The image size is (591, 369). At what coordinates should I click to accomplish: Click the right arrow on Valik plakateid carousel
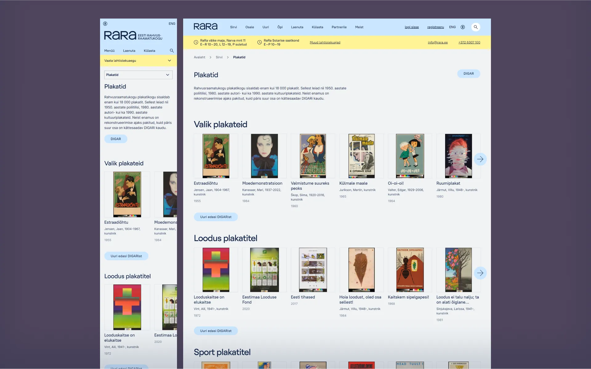[480, 159]
